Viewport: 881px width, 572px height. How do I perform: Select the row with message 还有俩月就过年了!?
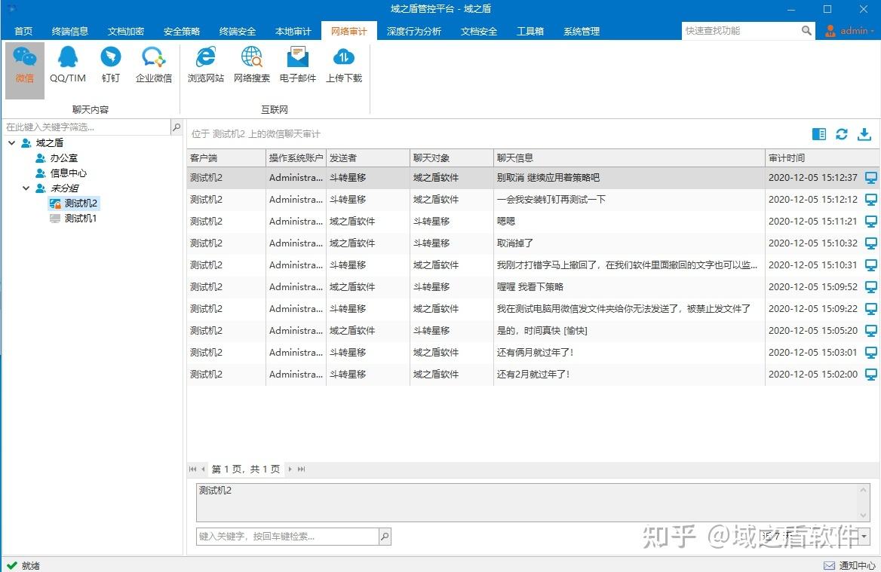pyautogui.click(x=532, y=353)
